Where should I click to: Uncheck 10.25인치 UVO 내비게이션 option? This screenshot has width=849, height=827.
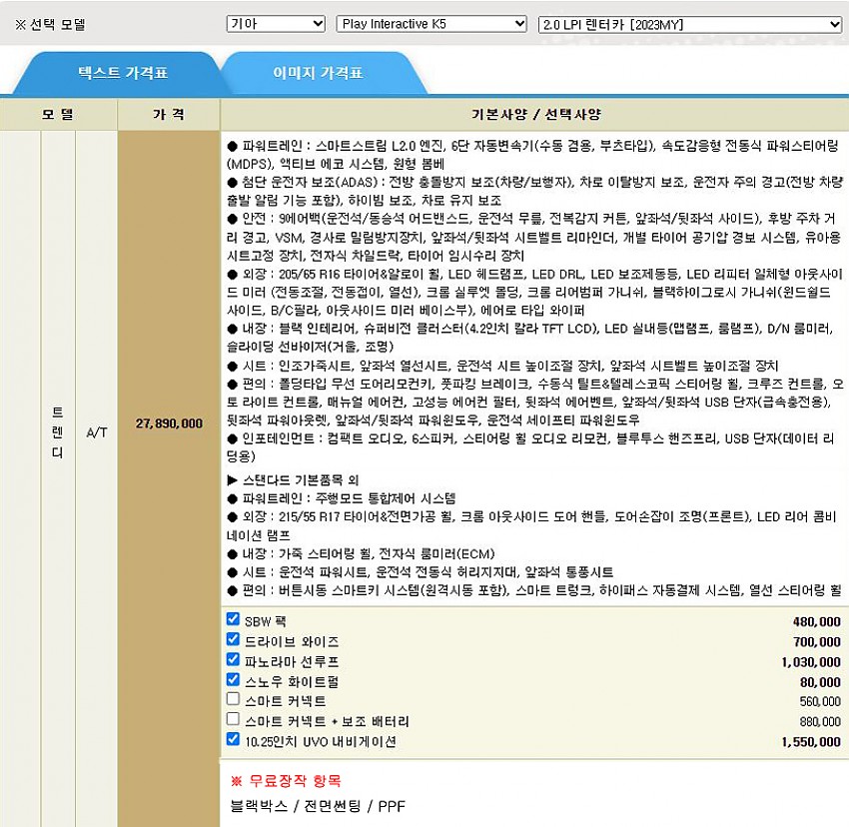233,740
